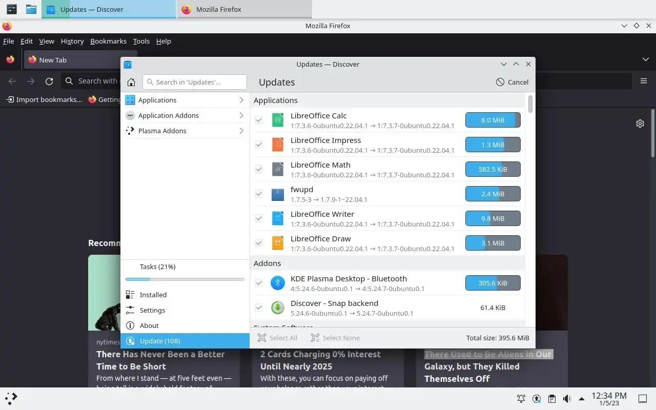The width and height of the screenshot is (656, 410).
Task: Open the Installed apps page
Action: 185,295
